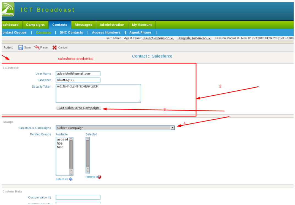The image size is (295, 205).
Task: Focus the Password input field
Action: pos(78,80)
